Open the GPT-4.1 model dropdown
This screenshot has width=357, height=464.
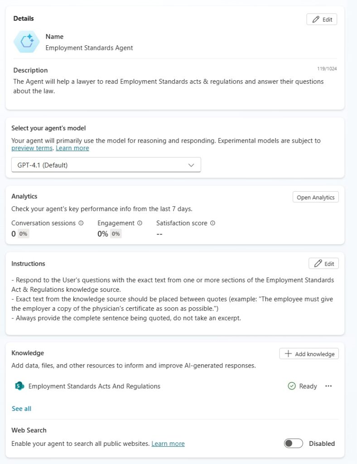point(106,165)
